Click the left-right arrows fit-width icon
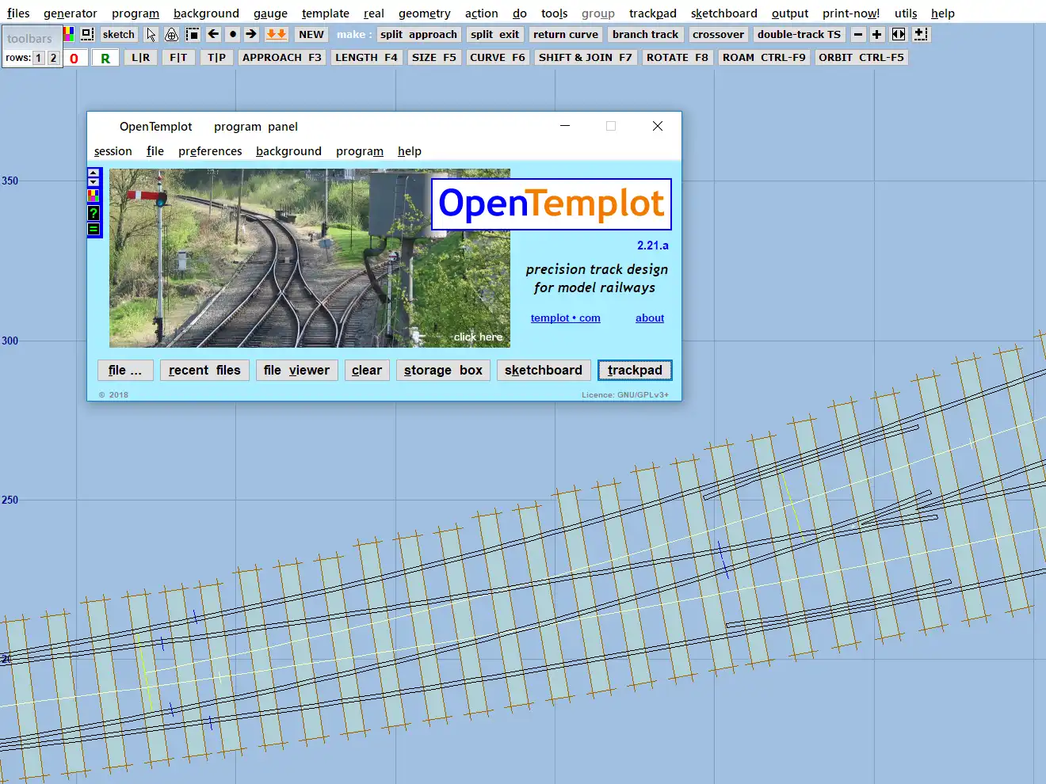The width and height of the screenshot is (1046, 784). [899, 34]
